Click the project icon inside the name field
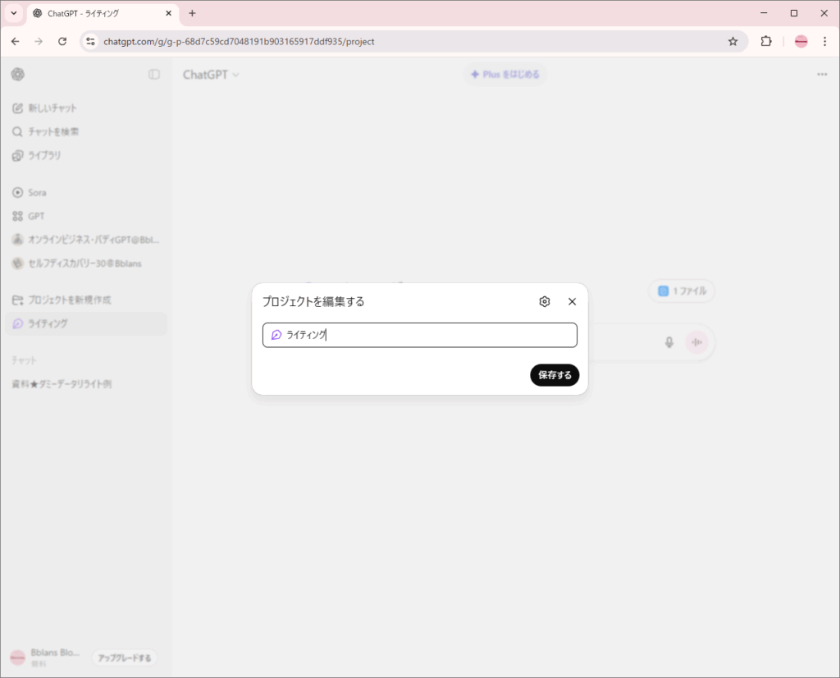This screenshot has width=840, height=678. [x=276, y=335]
